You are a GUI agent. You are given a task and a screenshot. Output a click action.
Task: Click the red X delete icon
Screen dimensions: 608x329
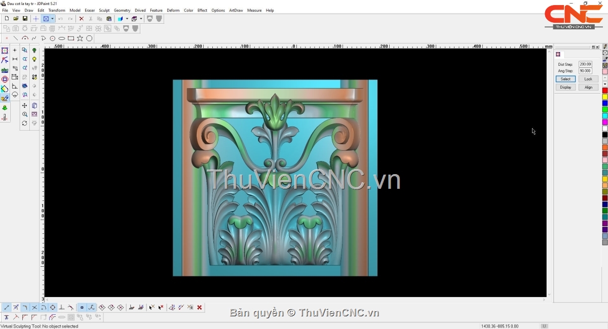click(81, 19)
